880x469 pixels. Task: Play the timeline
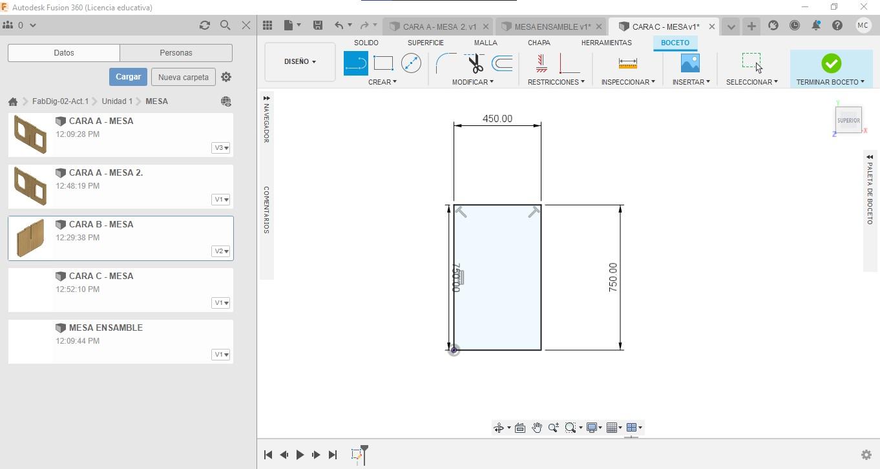[300, 455]
